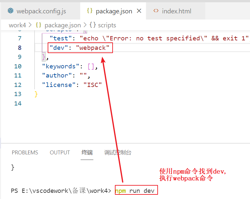Open the 调试控制台 debug console tab
Image resolution: width=250 pixels, height=199 pixels.
[117, 152]
